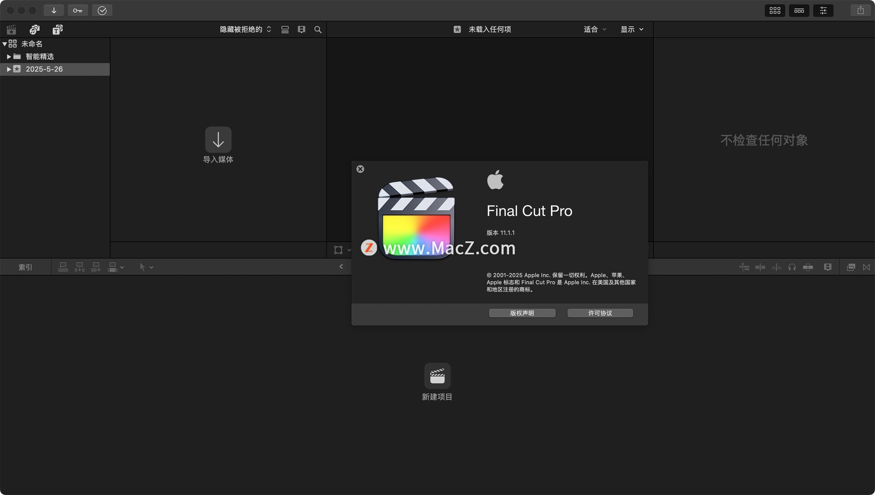The image size is (875, 495).
Task: Select the 未命名 library row
Action: (55, 44)
